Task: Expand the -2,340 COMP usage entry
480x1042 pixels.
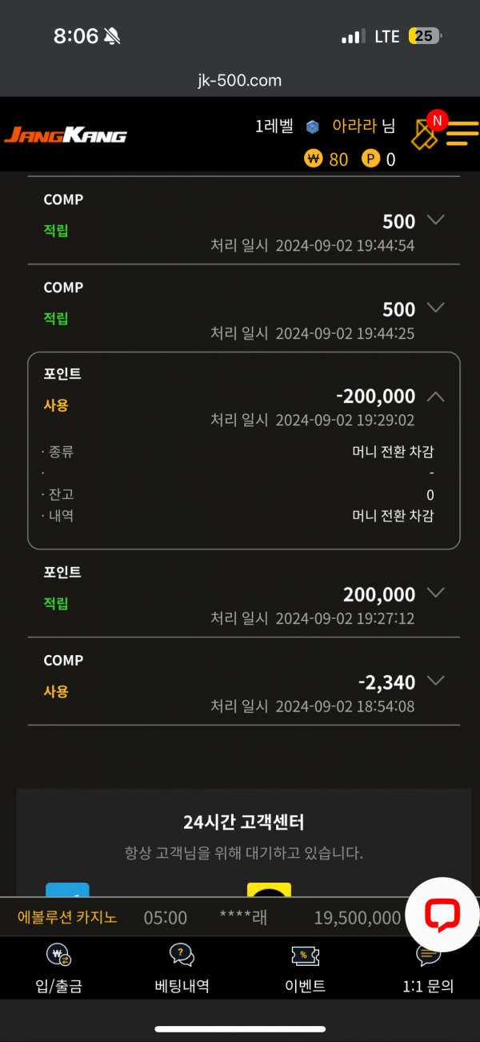Action: click(x=436, y=681)
